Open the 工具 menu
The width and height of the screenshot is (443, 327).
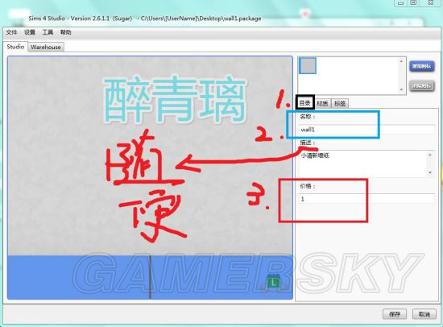(x=48, y=32)
